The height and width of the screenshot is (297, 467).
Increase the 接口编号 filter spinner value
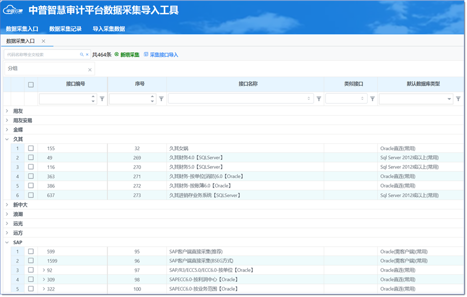click(x=93, y=97)
